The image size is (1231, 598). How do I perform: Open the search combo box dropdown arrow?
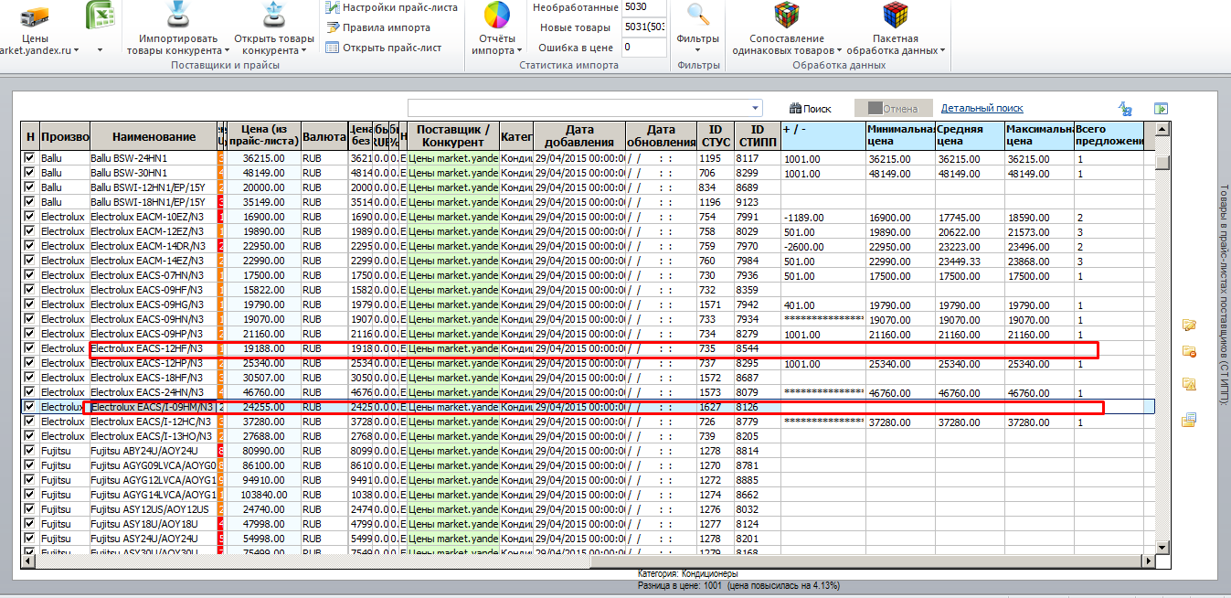(755, 107)
